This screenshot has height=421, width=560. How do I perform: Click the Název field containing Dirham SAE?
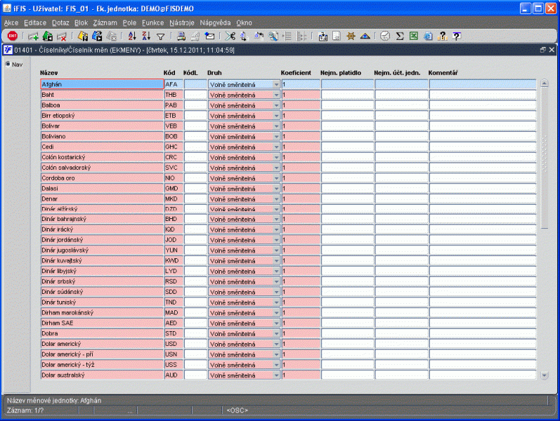tap(101, 323)
